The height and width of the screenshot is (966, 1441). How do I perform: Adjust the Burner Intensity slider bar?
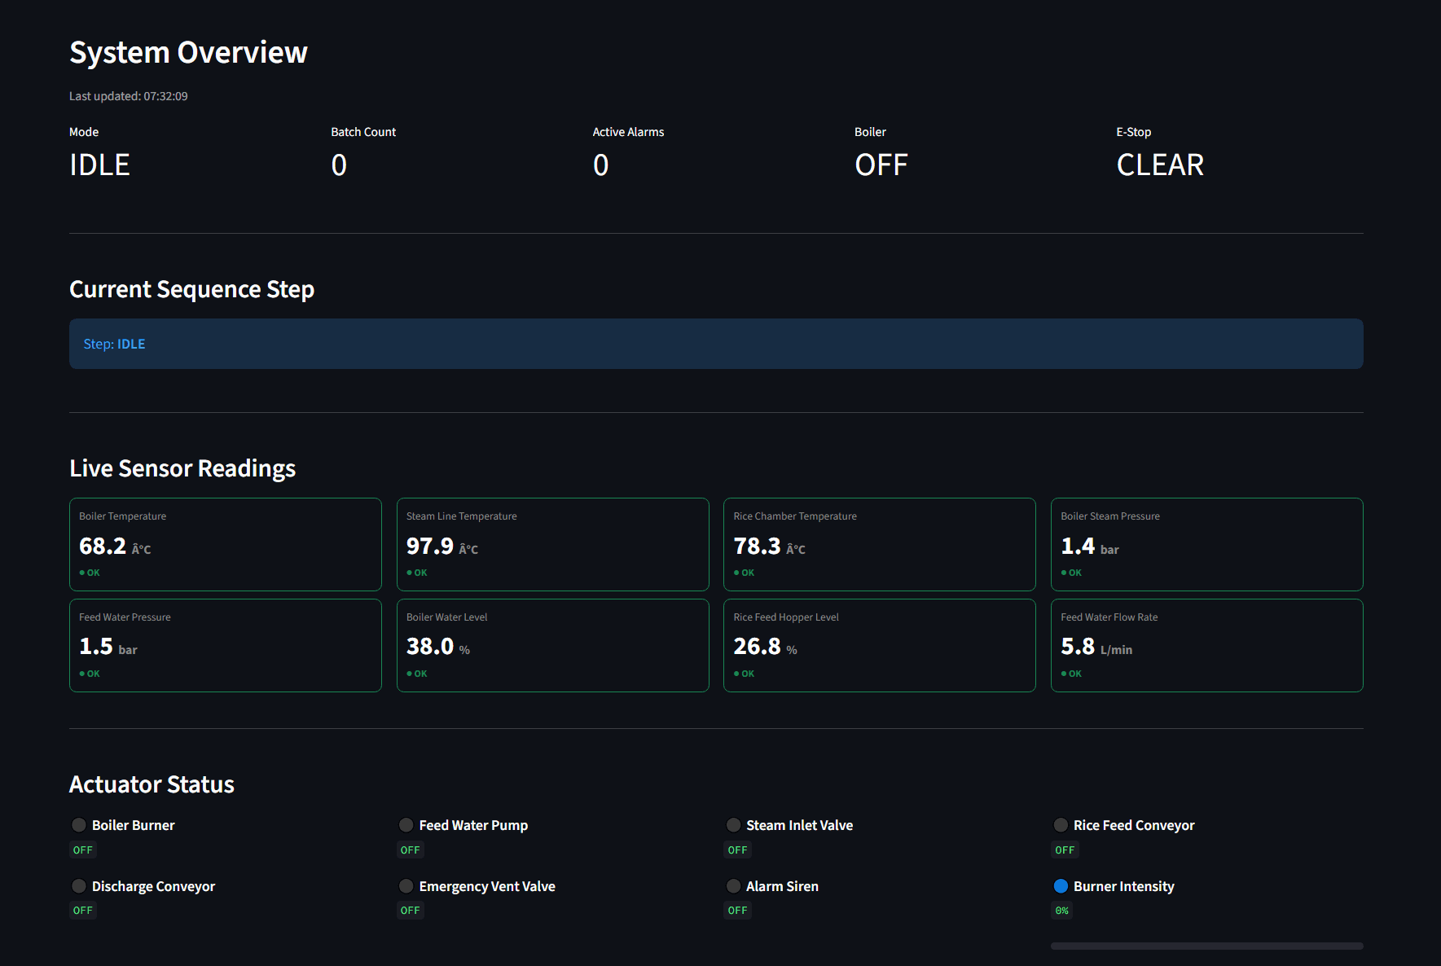tap(1206, 945)
